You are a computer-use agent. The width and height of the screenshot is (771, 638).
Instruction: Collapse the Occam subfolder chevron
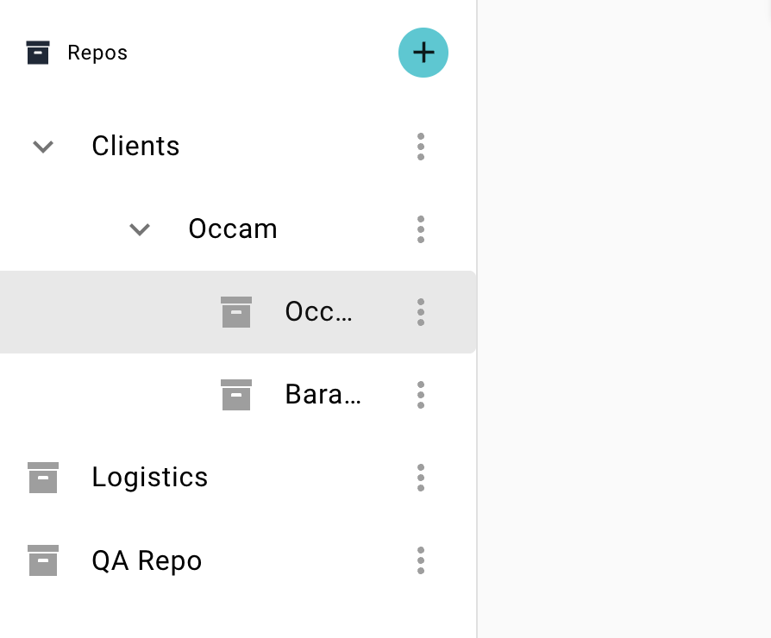(140, 229)
